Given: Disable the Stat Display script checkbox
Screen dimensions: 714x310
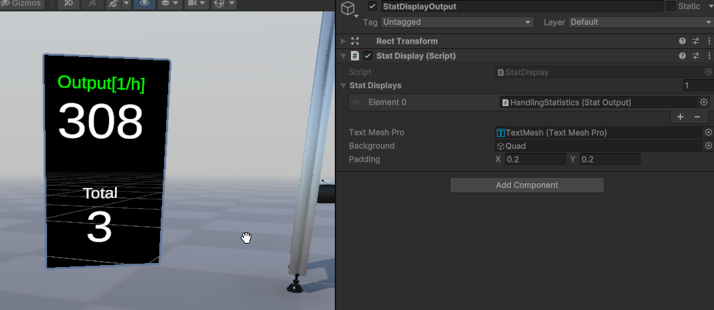Looking at the screenshot, I should pos(368,56).
